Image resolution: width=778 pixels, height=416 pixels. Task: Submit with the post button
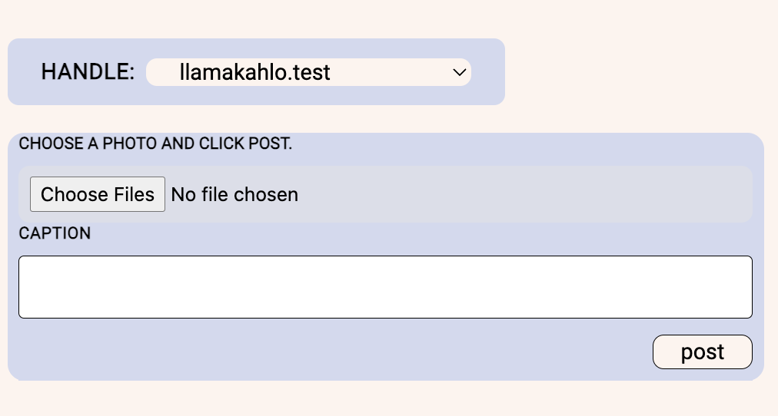(x=702, y=352)
